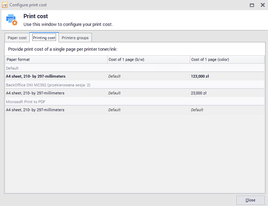
Task: Click the nV application icon in title bar
Action: pos(5,5)
